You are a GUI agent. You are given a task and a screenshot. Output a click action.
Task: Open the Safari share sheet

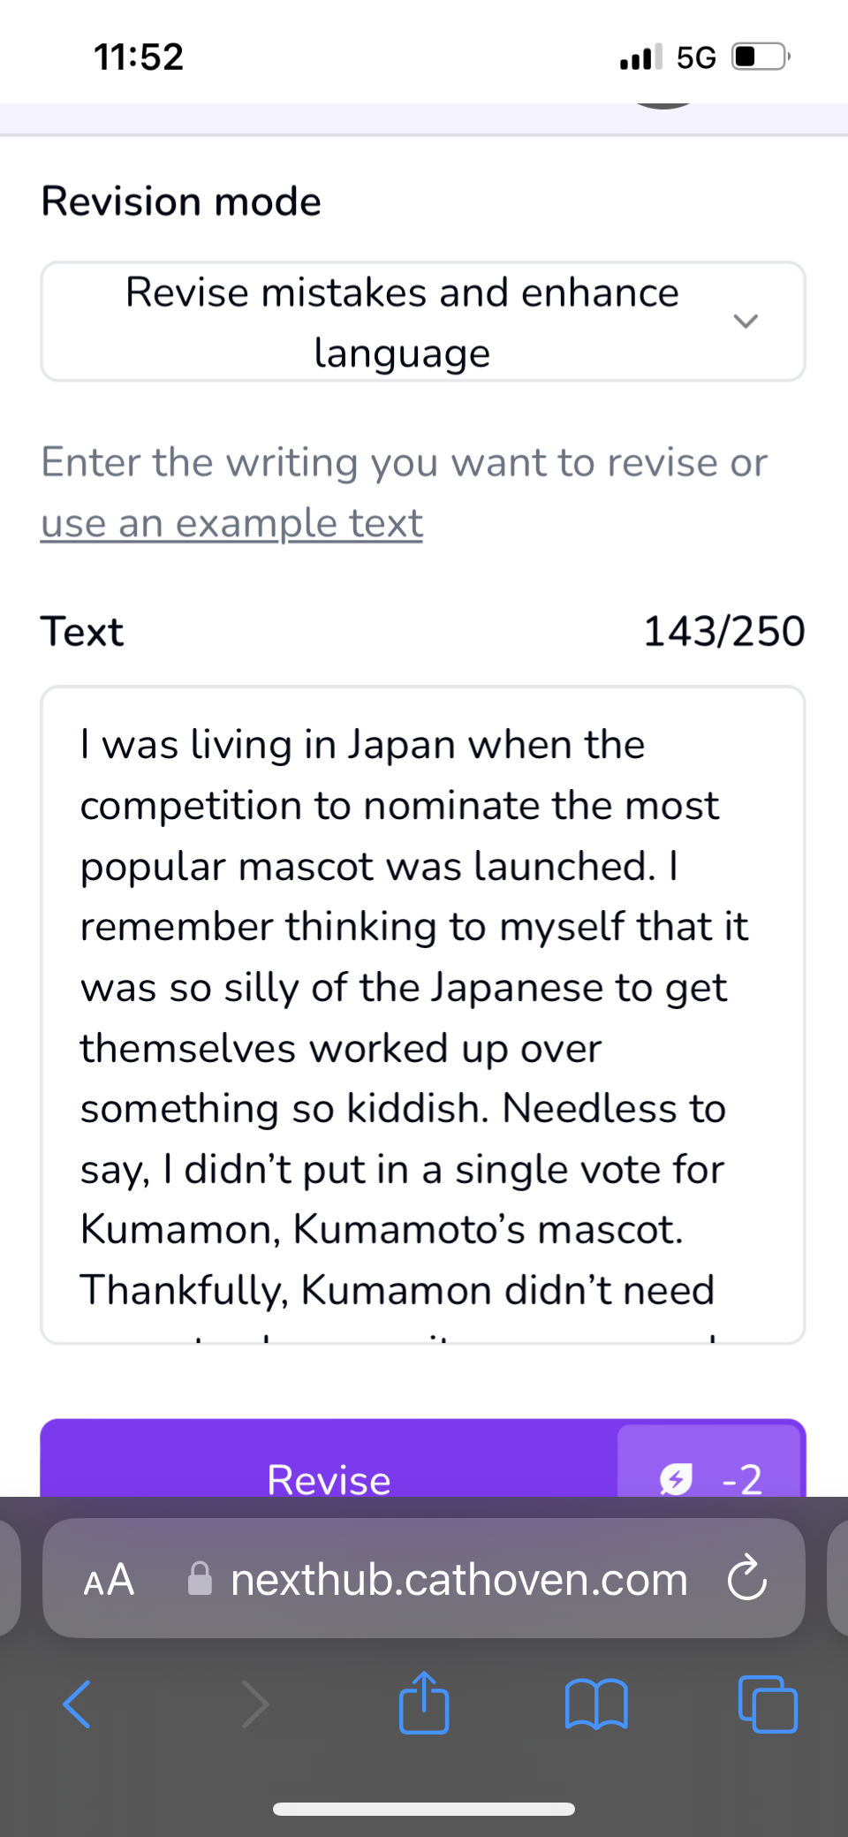point(424,1702)
